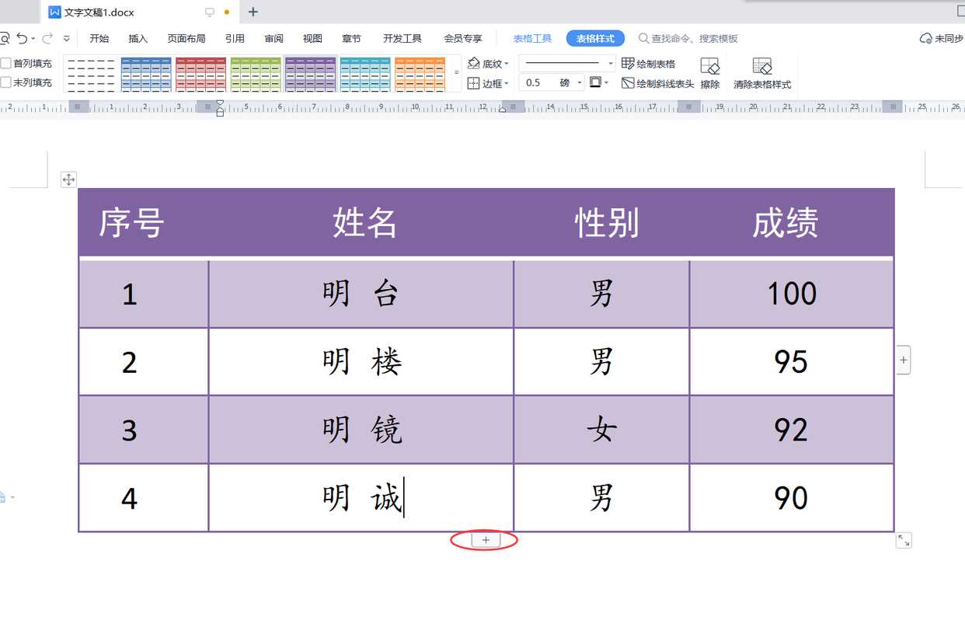Screen dimensions: 965x627
Task: Open the 会员专享 tab
Action: point(463,38)
